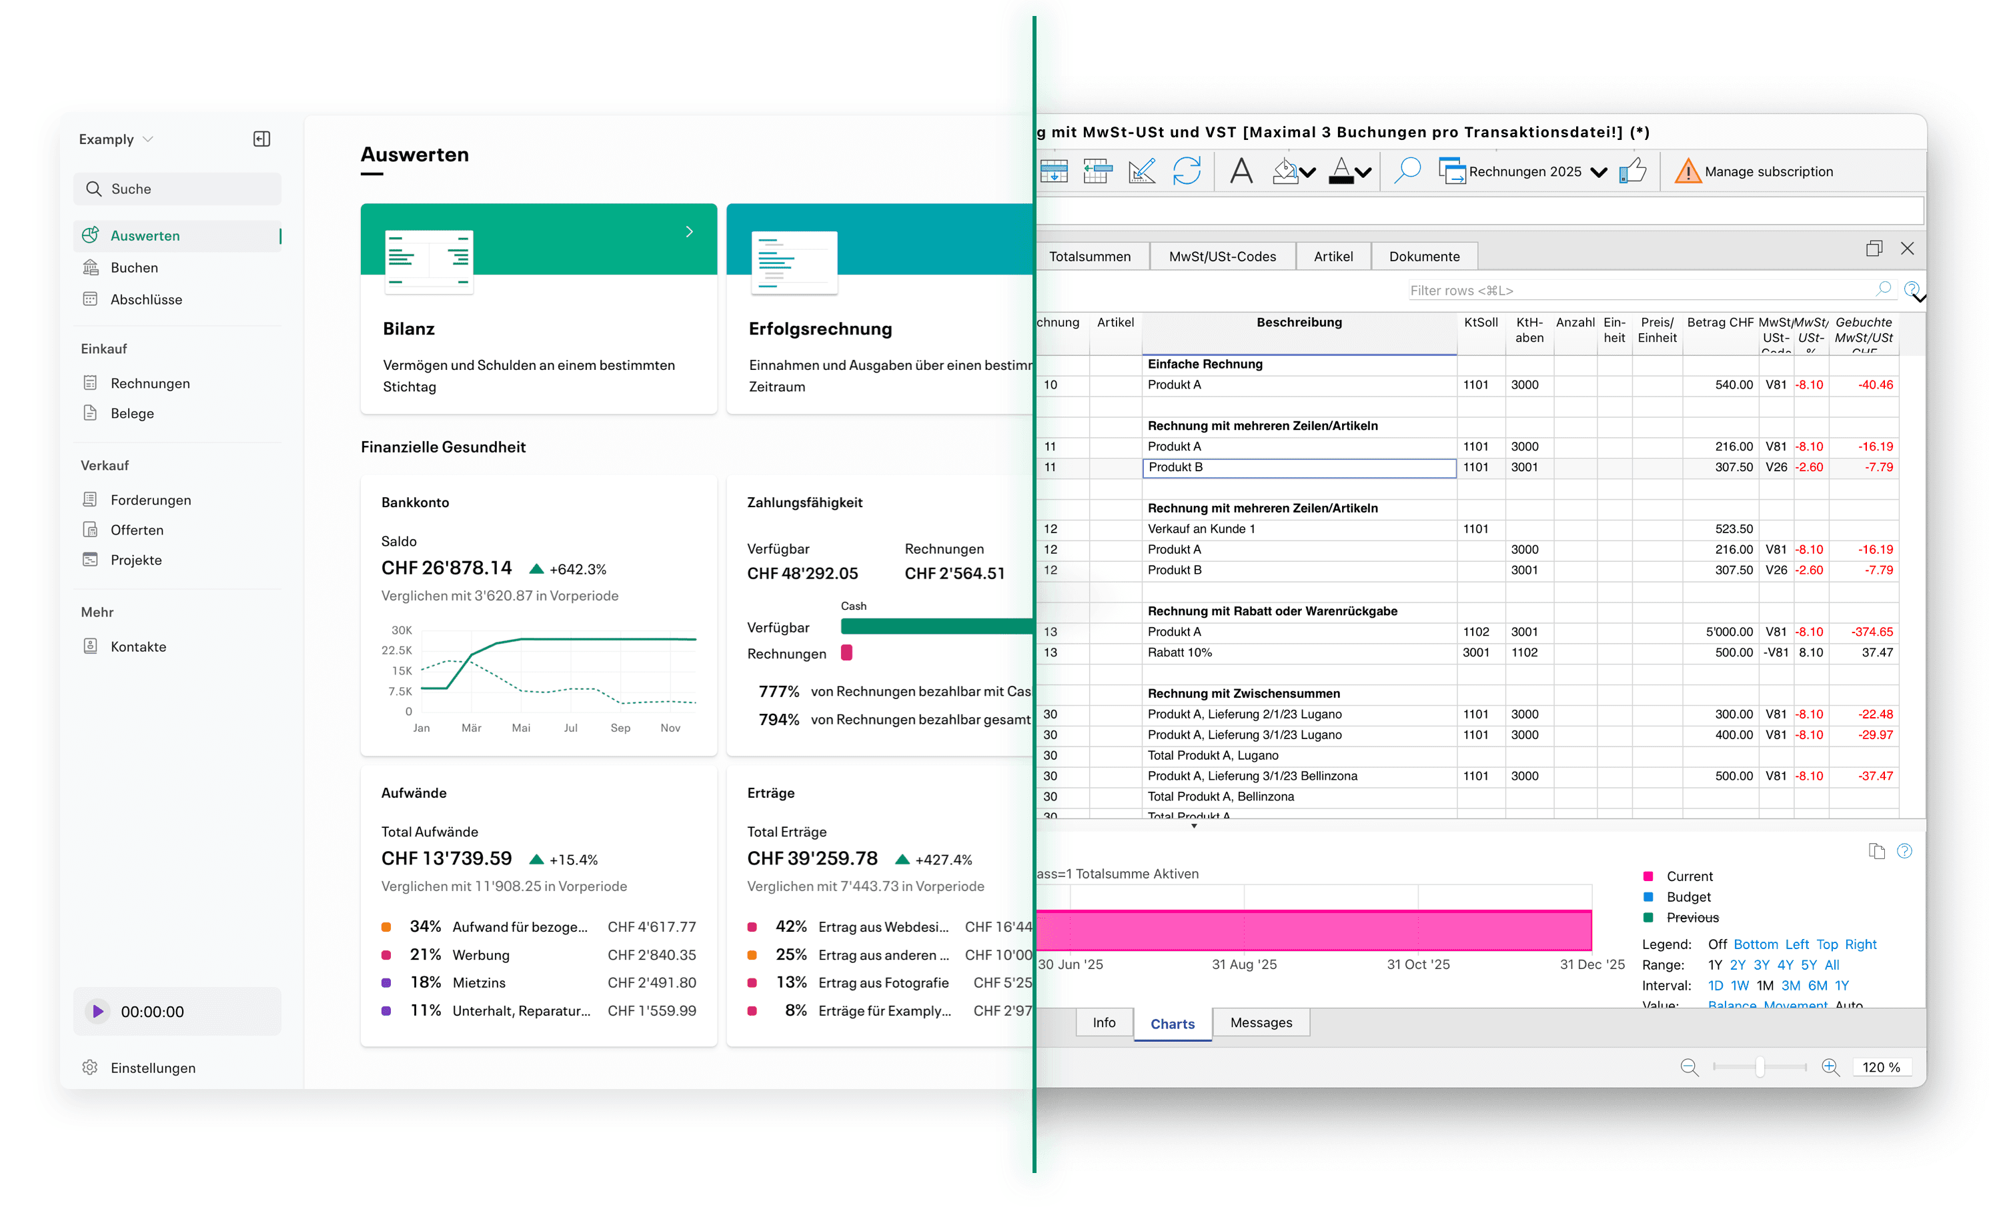2013x1213 pixels.
Task: Set legend position to Bottom
Action: pyautogui.click(x=1755, y=944)
